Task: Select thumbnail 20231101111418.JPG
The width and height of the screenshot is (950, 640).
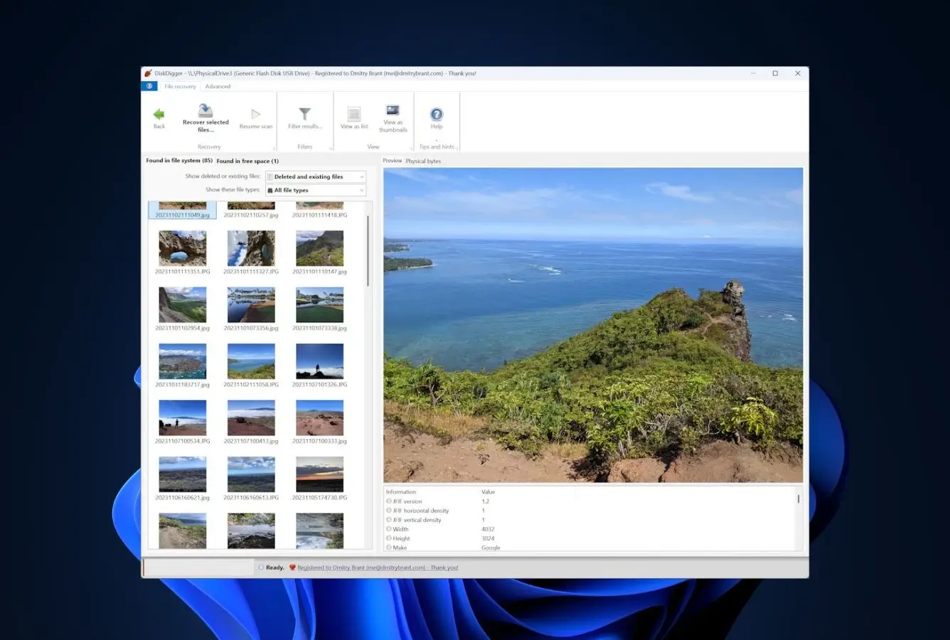Action: (319, 210)
